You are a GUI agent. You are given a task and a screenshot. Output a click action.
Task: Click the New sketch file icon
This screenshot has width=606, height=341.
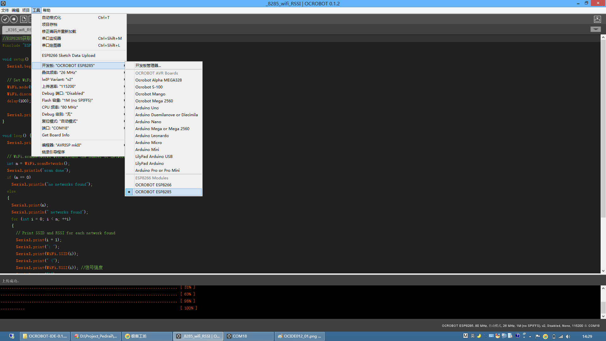click(24, 19)
